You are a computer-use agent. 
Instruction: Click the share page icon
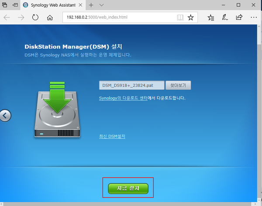pos(239,17)
